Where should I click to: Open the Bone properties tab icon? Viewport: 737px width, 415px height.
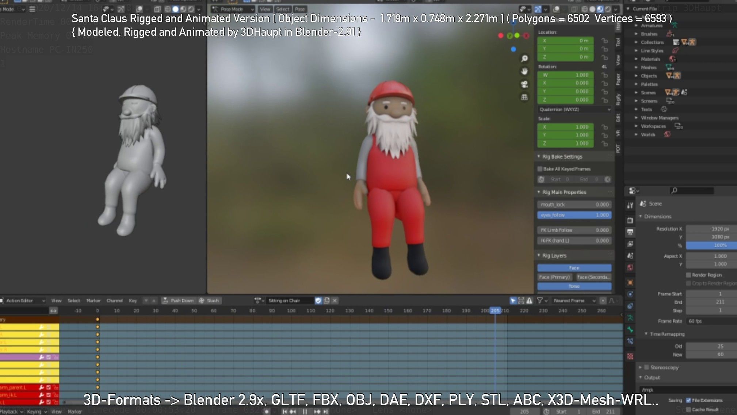(630, 330)
